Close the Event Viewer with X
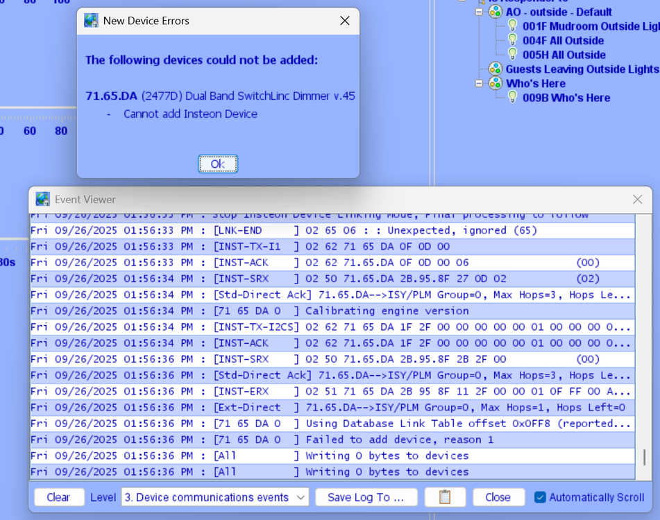 [637, 199]
